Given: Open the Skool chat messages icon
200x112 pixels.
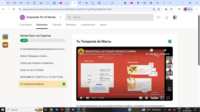Looking at the screenshot, I should [158, 17].
